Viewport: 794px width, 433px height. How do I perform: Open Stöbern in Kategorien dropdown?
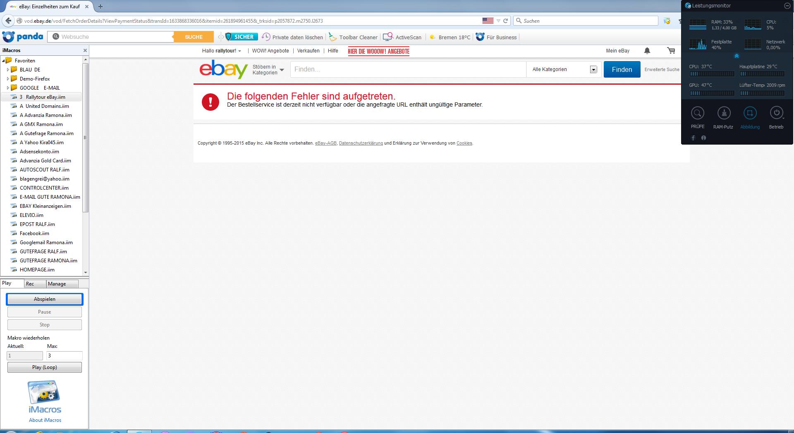coord(268,69)
